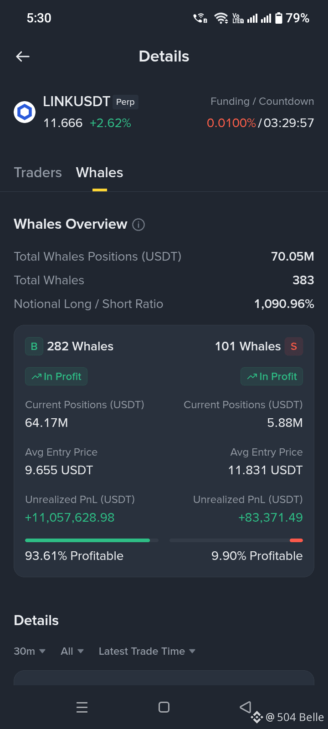Viewport: 328px width, 729px height.
Task: Switch to the Traders tab
Action: [38, 173]
